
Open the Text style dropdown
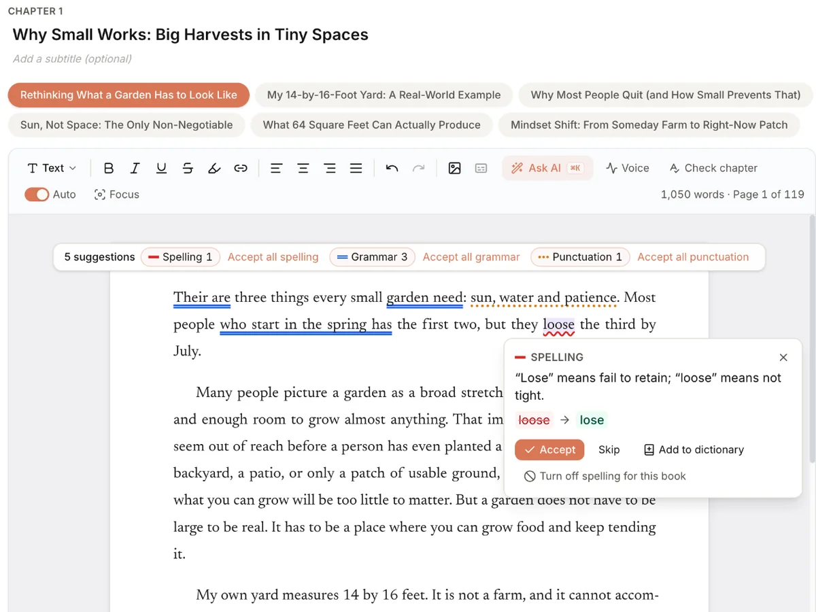click(52, 168)
